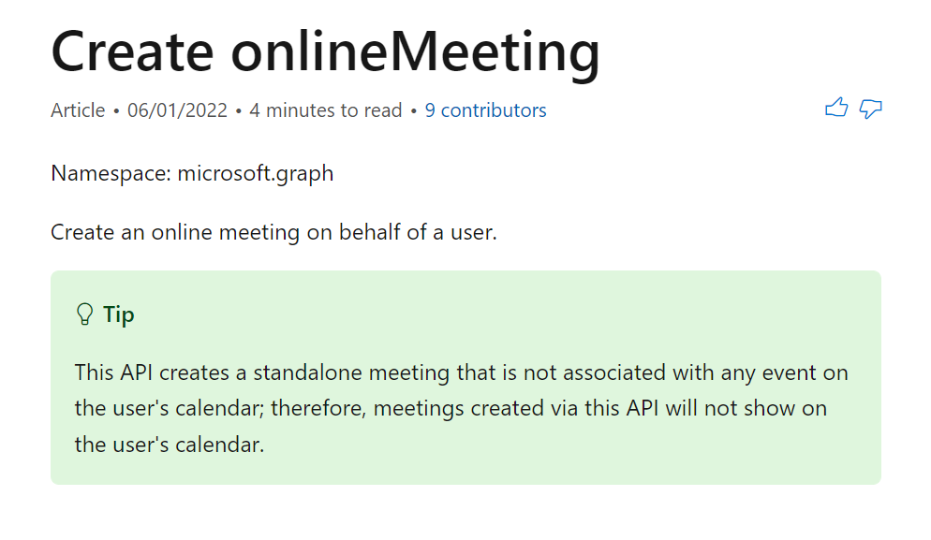This screenshot has width=931, height=540.
Task: Give positive feedback using the like icon
Action: tap(836, 109)
